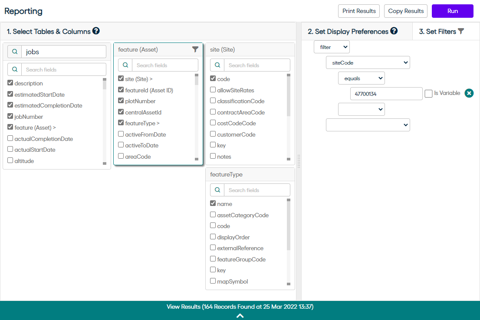This screenshot has width=480, height=320.
Task: Open the filter type dropdown
Action: (x=332, y=47)
